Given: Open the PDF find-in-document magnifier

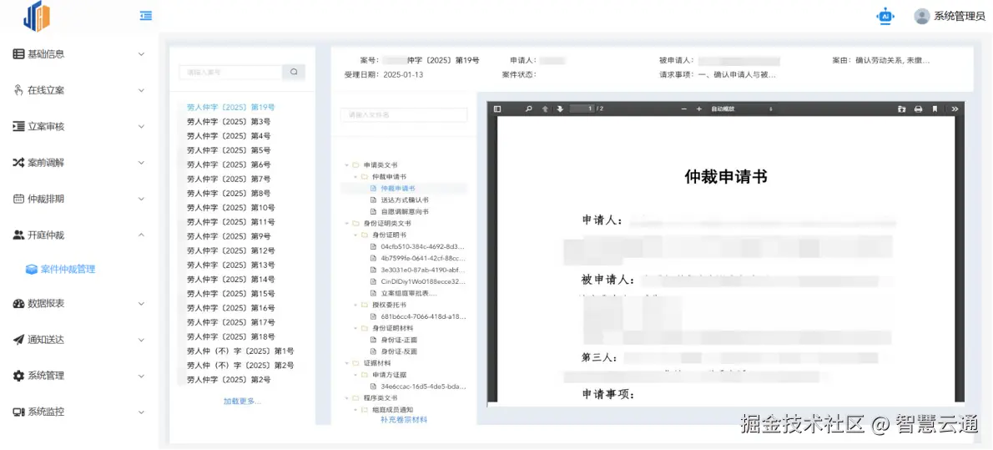Looking at the screenshot, I should click(529, 109).
